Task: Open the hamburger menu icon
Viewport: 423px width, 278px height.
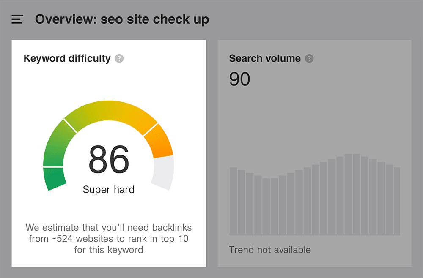Action: [17, 19]
